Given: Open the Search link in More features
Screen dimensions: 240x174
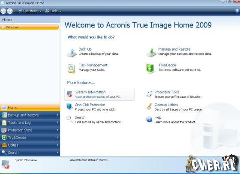Looking at the screenshot, I should (80, 117).
